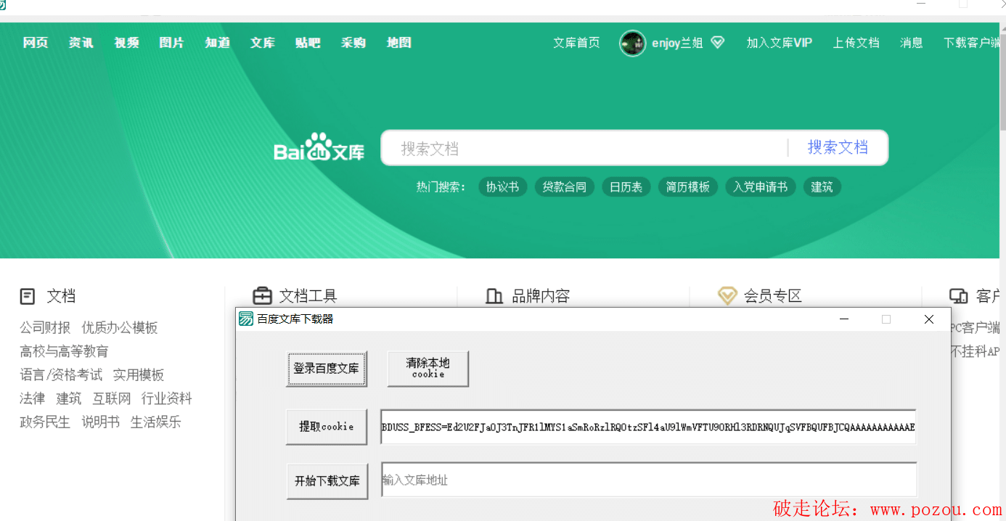Select hot search tag 贷款合同
The height and width of the screenshot is (521, 1006).
point(565,187)
